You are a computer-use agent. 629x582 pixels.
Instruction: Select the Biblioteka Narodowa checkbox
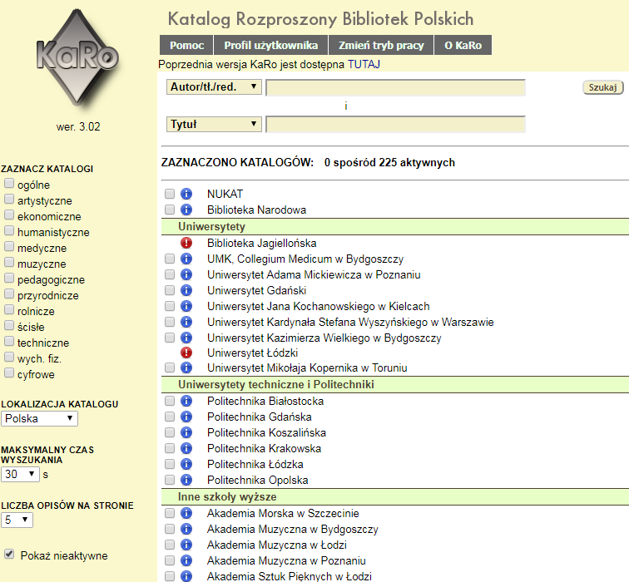click(170, 210)
